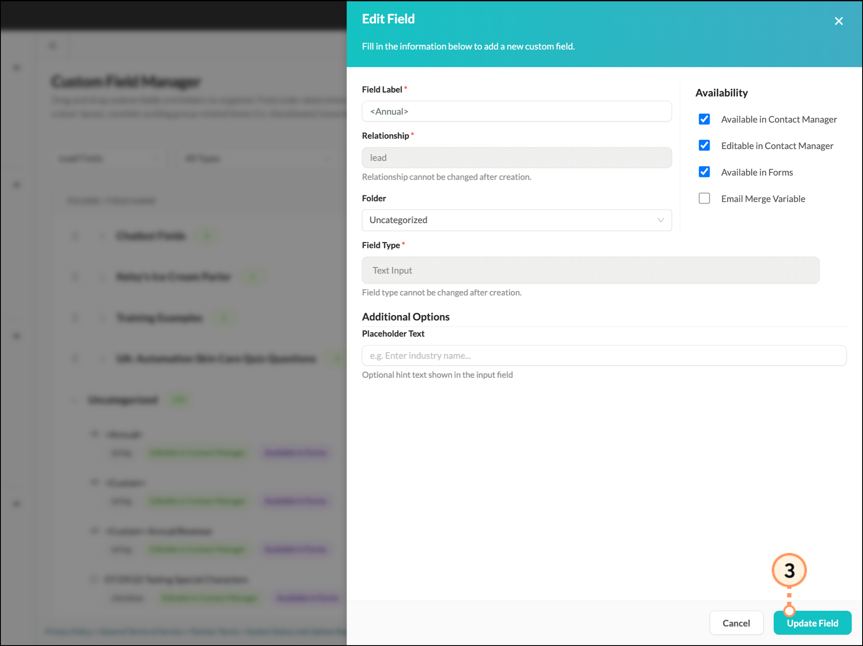Click the Cancel button
This screenshot has width=863, height=646.
click(x=736, y=623)
